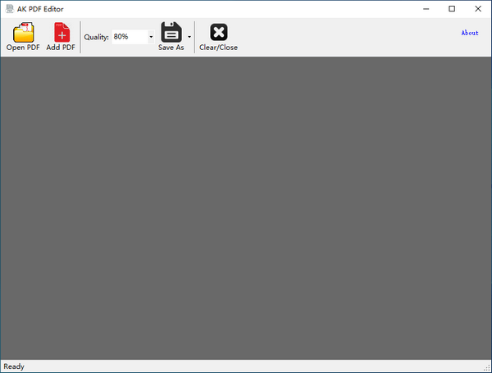
Task: Click the Ready status bar text
Action: point(14,366)
